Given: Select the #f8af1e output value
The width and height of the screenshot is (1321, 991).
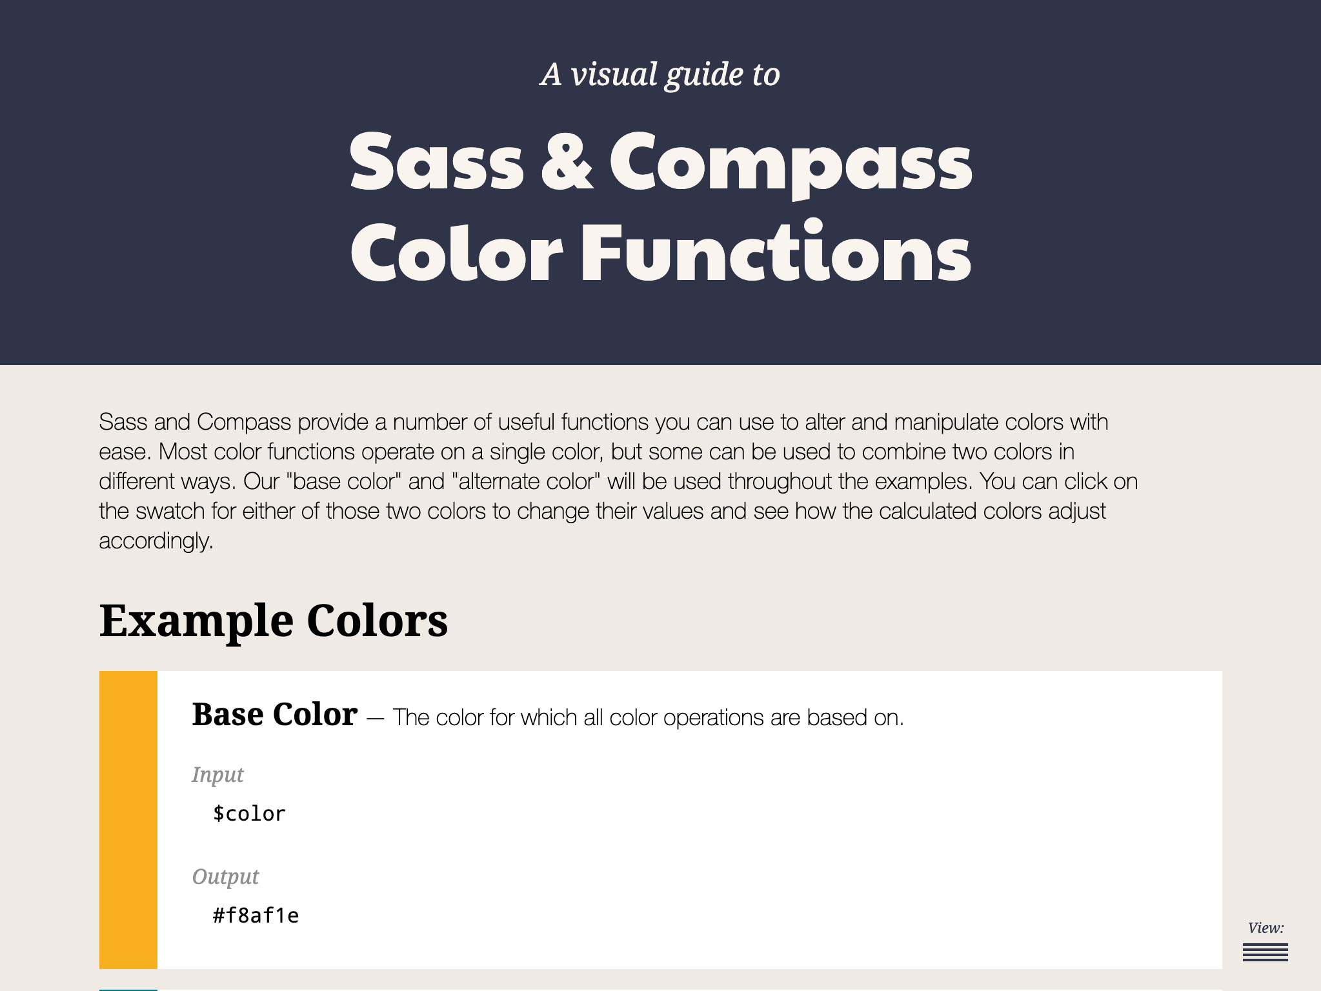Looking at the screenshot, I should (256, 916).
